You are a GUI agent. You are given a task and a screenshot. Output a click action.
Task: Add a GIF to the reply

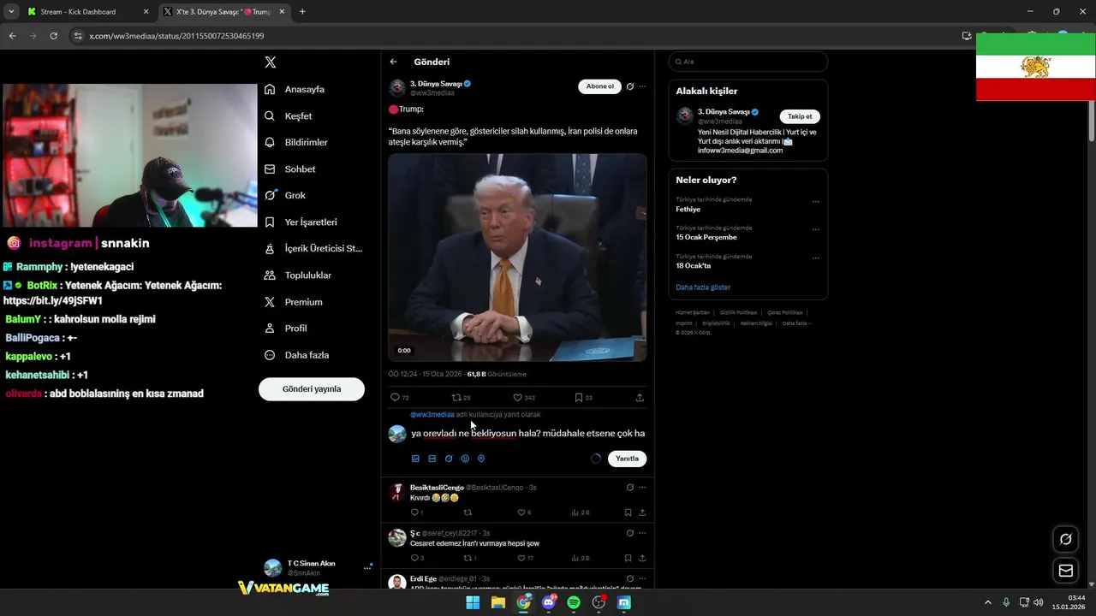point(432,459)
